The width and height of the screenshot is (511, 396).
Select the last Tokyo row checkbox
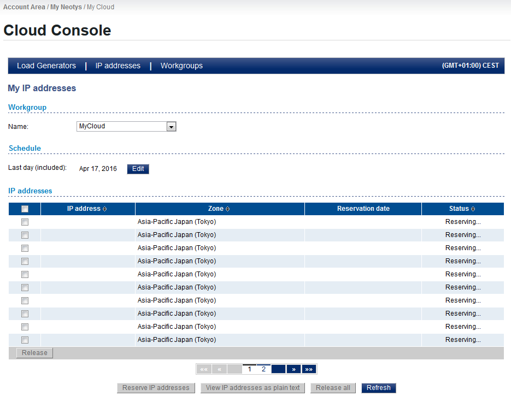pos(25,340)
